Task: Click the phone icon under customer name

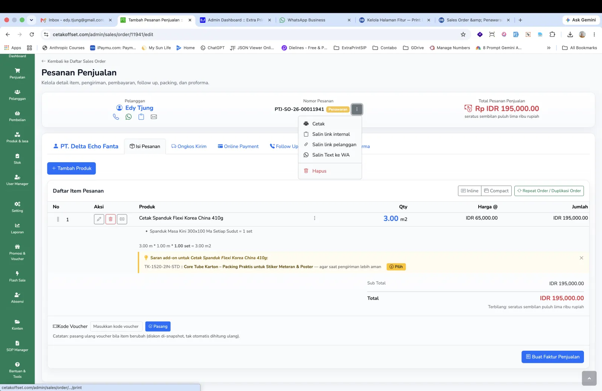Action: (x=116, y=117)
